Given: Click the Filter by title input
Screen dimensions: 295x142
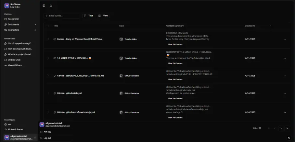Looking at the screenshot, I should click(63, 16).
